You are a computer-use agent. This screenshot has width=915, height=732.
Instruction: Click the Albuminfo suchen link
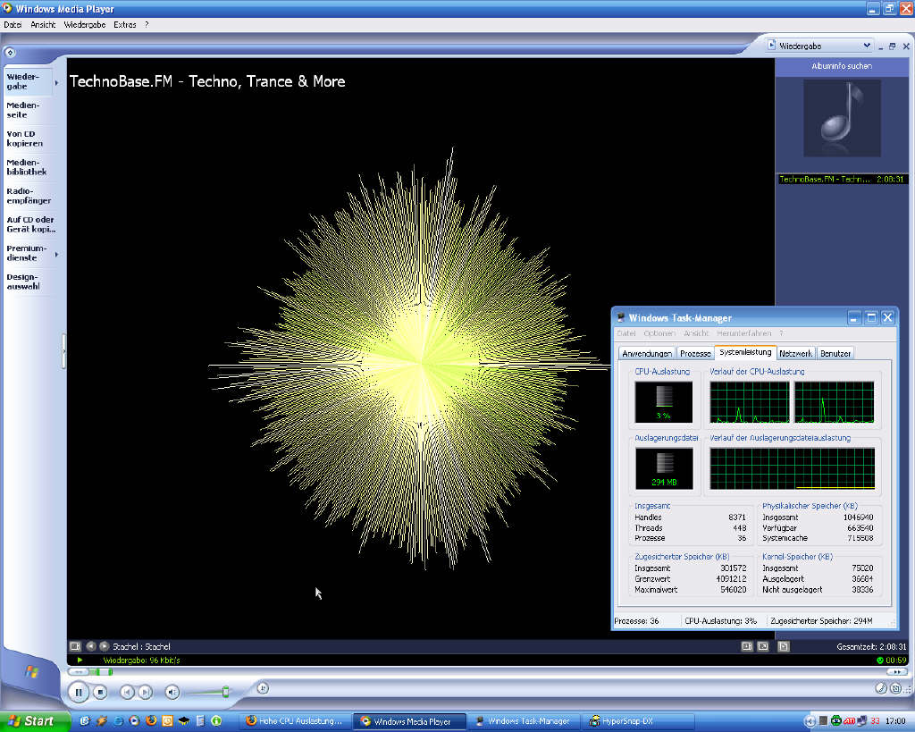point(842,66)
